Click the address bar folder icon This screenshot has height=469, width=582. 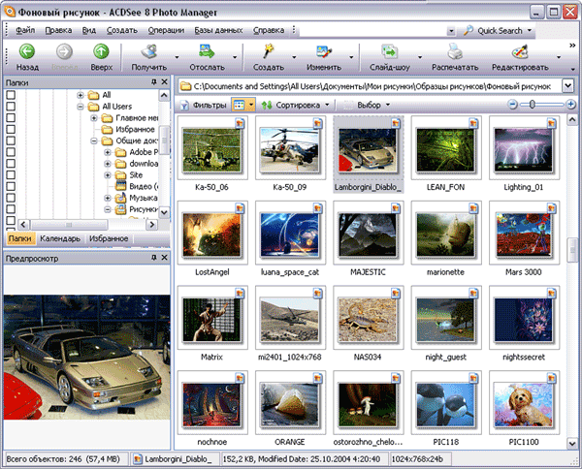pos(185,87)
